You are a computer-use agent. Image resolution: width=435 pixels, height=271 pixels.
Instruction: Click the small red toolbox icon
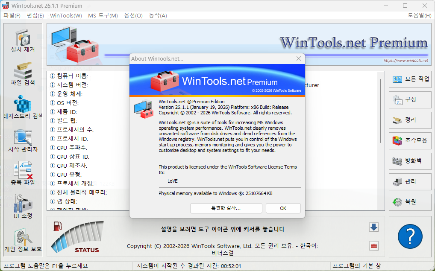point(374,246)
